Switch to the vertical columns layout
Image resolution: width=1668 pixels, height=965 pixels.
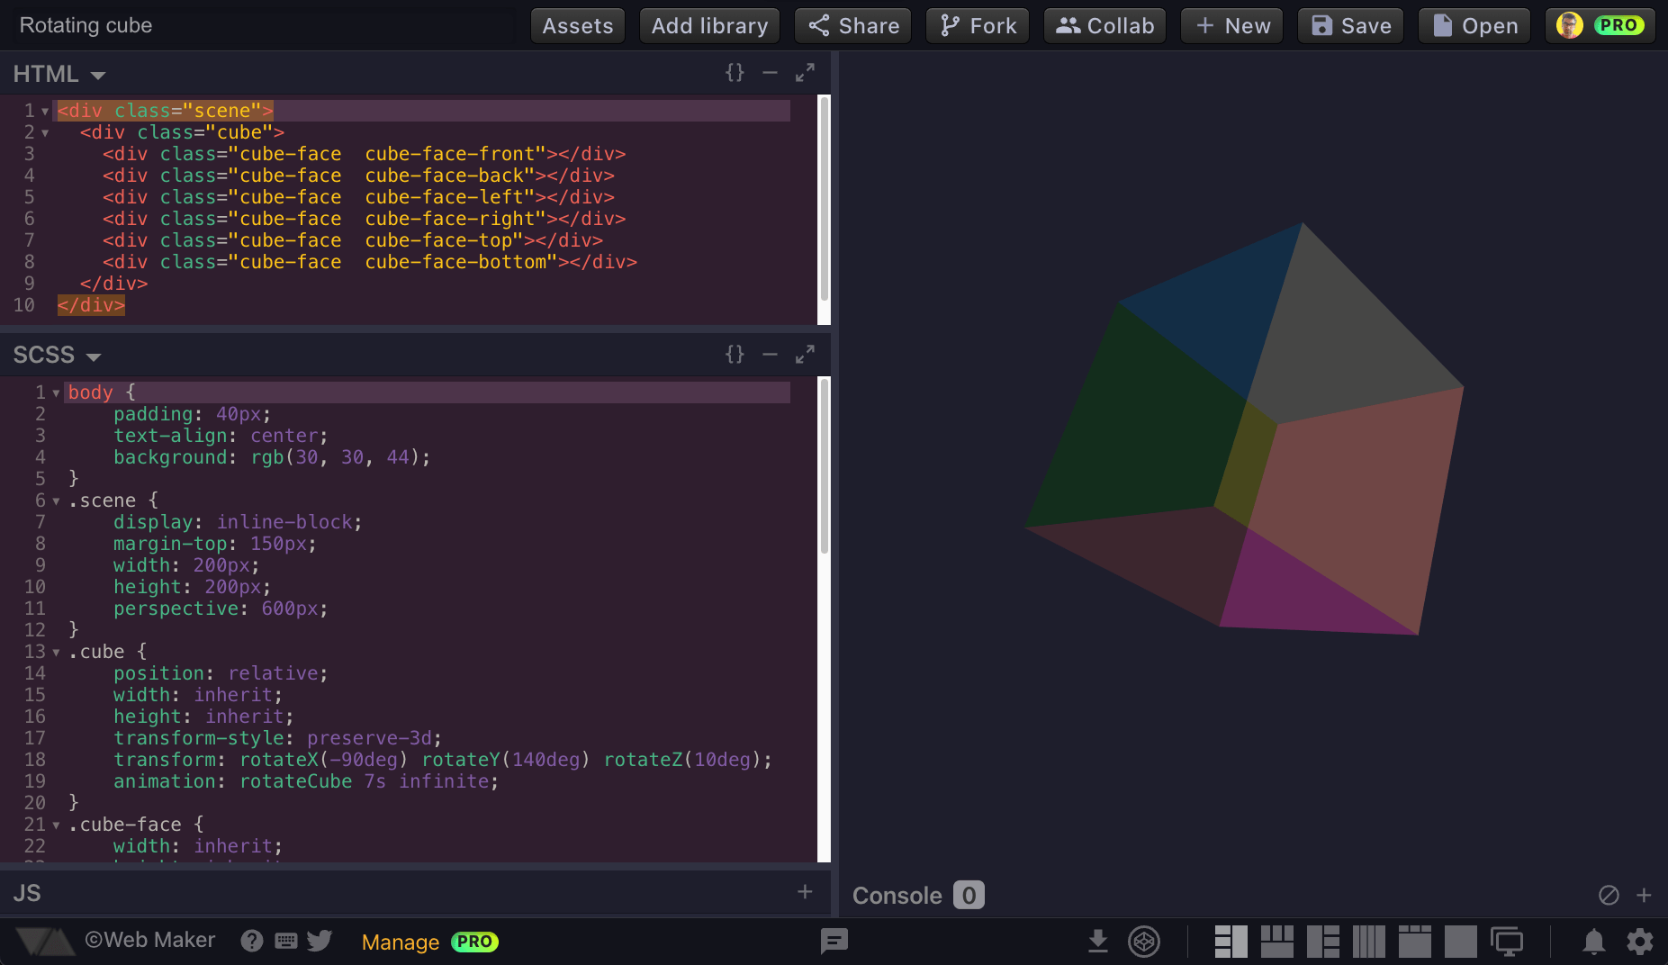[1369, 942]
